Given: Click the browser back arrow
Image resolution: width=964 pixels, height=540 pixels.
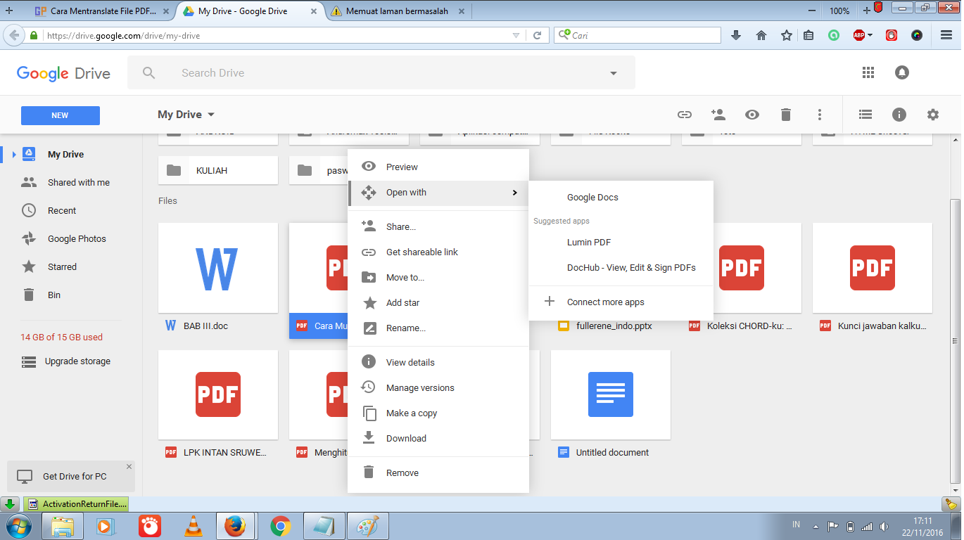Looking at the screenshot, I should pyautogui.click(x=13, y=35).
